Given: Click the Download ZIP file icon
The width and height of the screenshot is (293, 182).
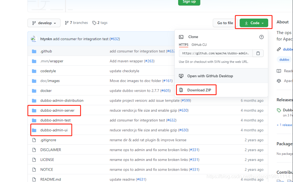Looking at the screenshot, I should click(x=181, y=90).
